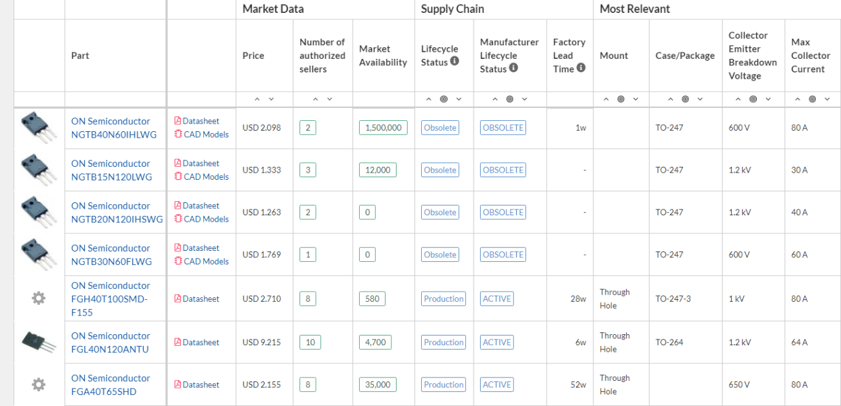Open ON Semiconductor FGL40N120ANTU part link
The width and height of the screenshot is (841, 406).
pos(111,343)
